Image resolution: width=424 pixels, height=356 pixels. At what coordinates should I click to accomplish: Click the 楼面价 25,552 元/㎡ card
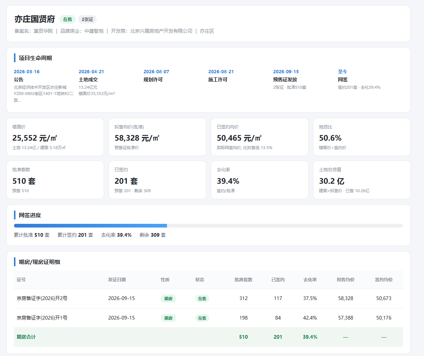(55, 137)
